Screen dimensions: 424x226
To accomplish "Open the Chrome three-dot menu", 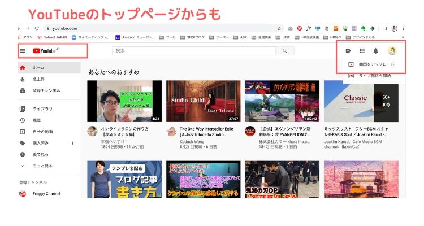I will [x=403, y=28].
